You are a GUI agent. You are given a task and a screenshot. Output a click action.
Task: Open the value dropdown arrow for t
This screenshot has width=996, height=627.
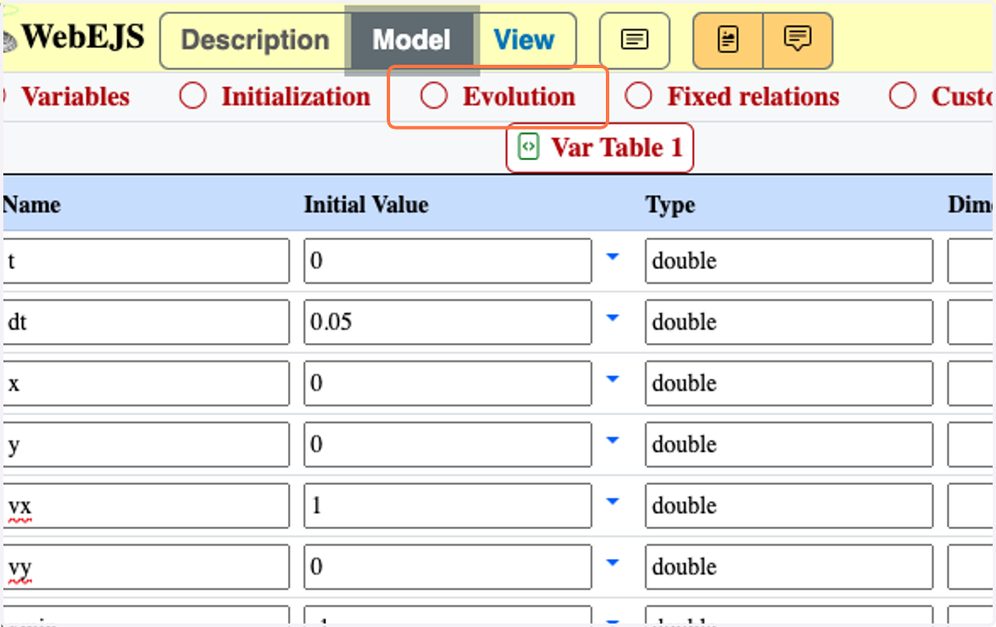[613, 257]
